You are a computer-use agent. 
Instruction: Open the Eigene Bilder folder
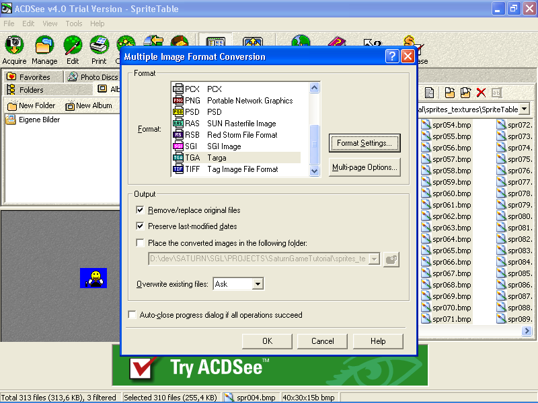tap(33, 120)
